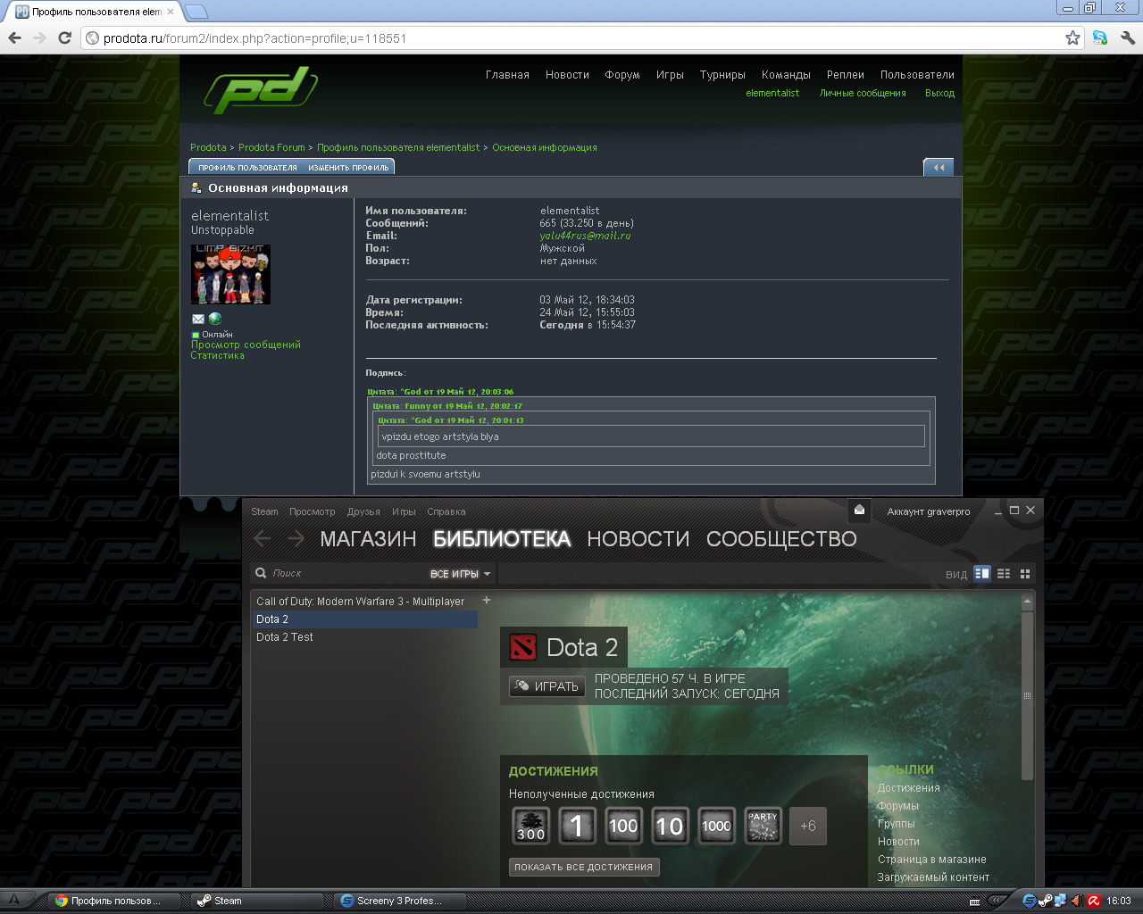Image resolution: width=1143 pixels, height=914 pixels.
Task: Open Справка menu in Steam
Action: point(446,511)
